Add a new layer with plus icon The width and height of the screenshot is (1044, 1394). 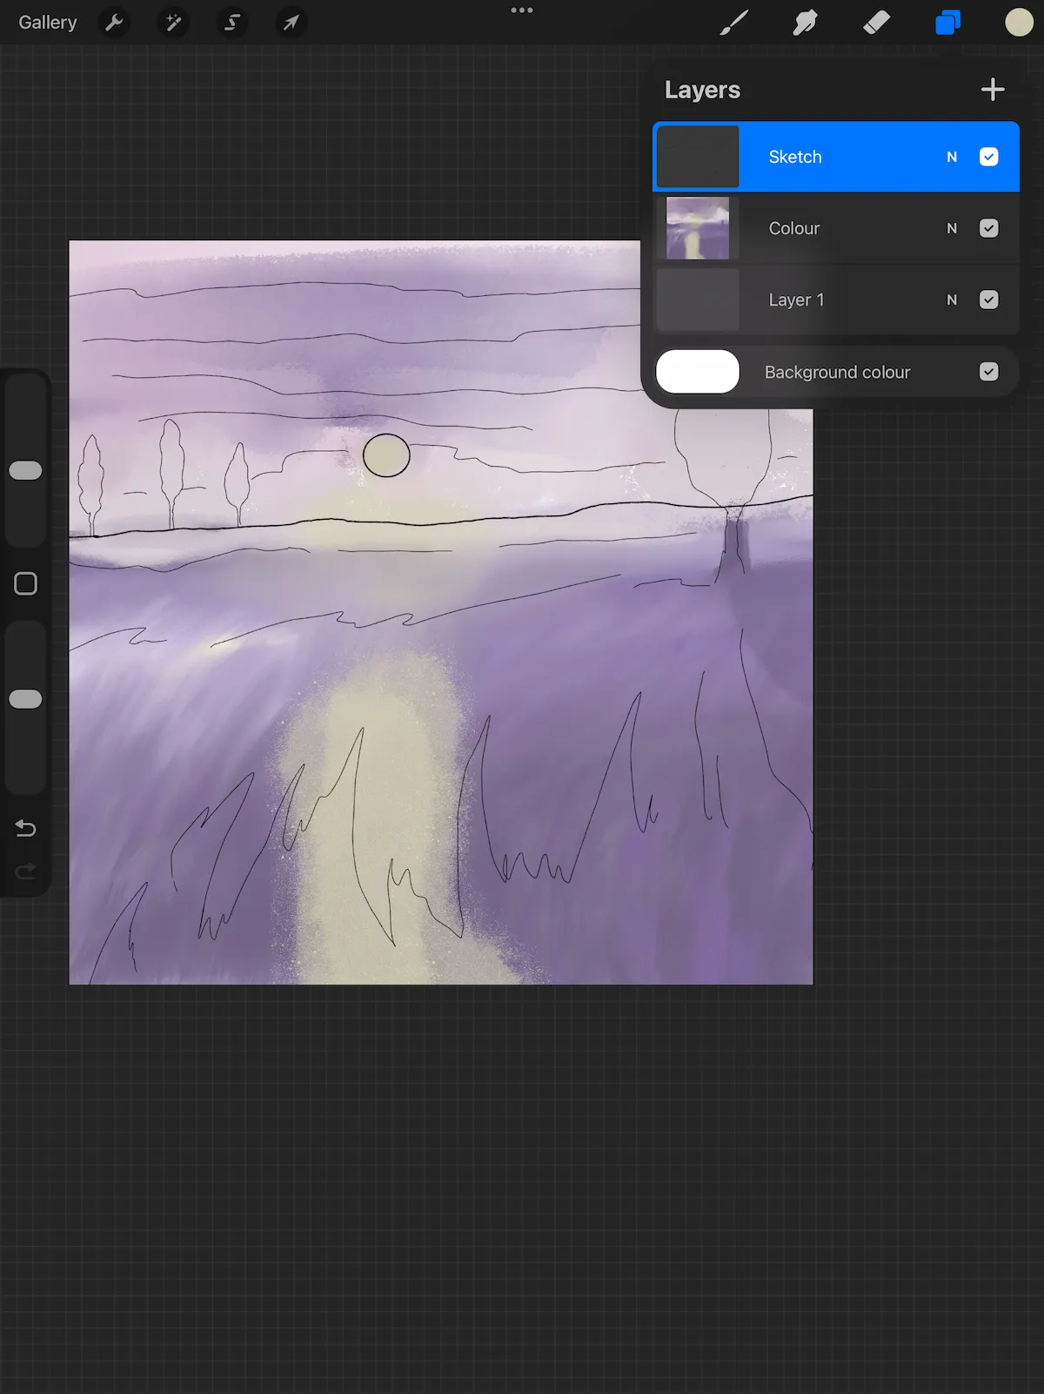click(993, 90)
